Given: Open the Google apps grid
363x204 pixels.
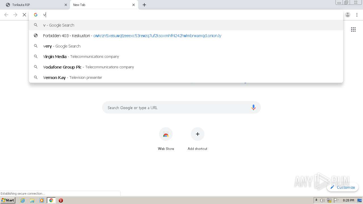Looking at the screenshot, I should 353,29.
